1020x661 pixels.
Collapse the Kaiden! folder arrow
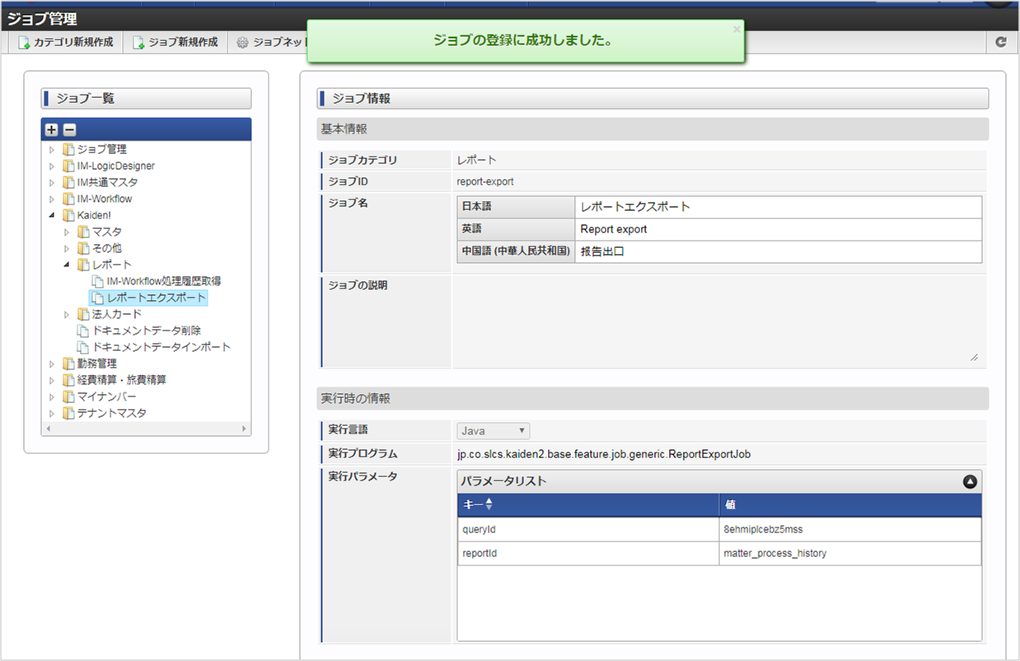click(x=52, y=215)
